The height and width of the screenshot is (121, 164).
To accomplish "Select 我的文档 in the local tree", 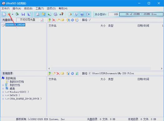I will 15,85.
